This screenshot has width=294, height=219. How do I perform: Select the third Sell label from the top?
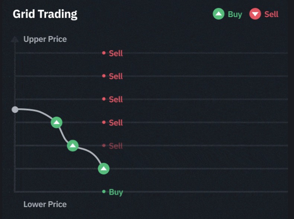(116, 99)
